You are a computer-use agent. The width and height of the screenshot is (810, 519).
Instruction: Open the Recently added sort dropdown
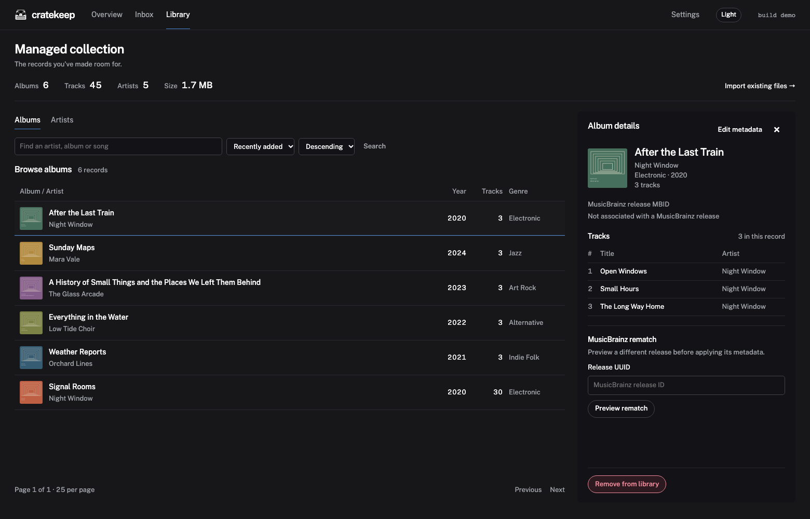(x=261, y=146)
